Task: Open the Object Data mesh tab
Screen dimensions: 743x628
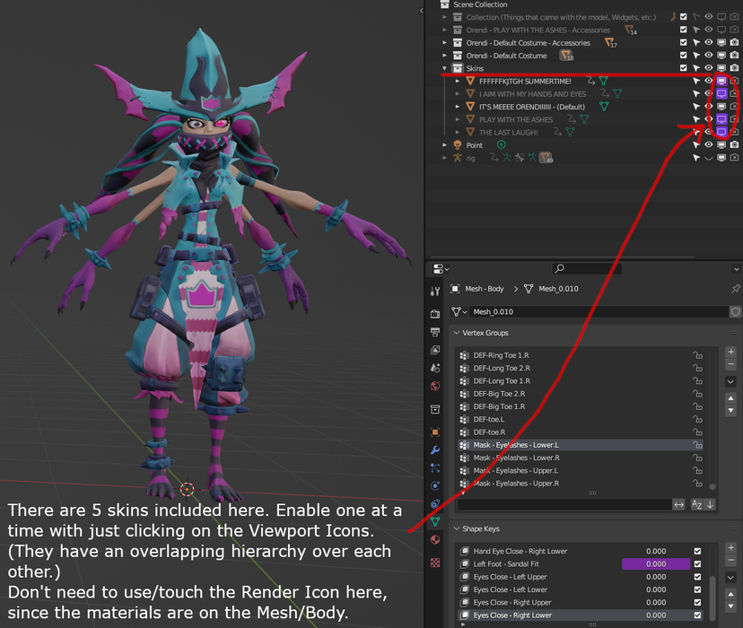Action: tap(435, 522)
